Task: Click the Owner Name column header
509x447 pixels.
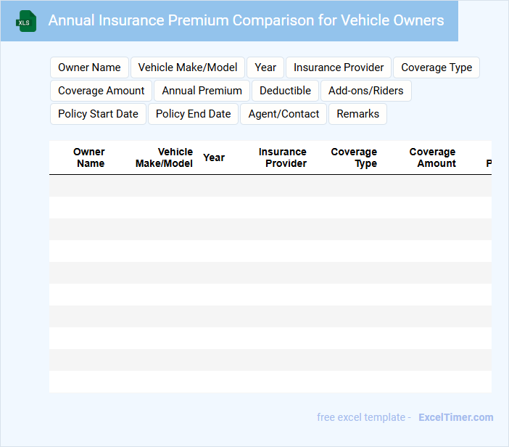Action: (x=89, y=157)
